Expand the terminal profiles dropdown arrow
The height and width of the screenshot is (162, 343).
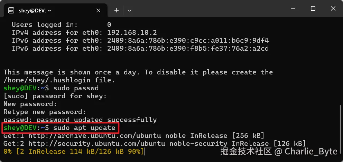[x=129, y=10]
